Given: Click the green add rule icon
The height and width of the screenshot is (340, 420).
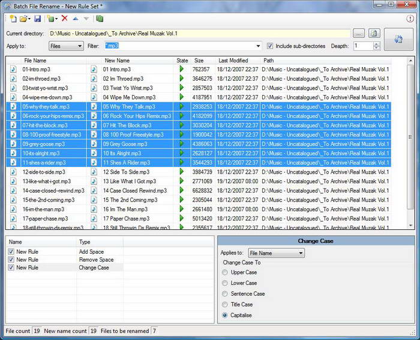Looking at the screenshot, I should [52, 19].
